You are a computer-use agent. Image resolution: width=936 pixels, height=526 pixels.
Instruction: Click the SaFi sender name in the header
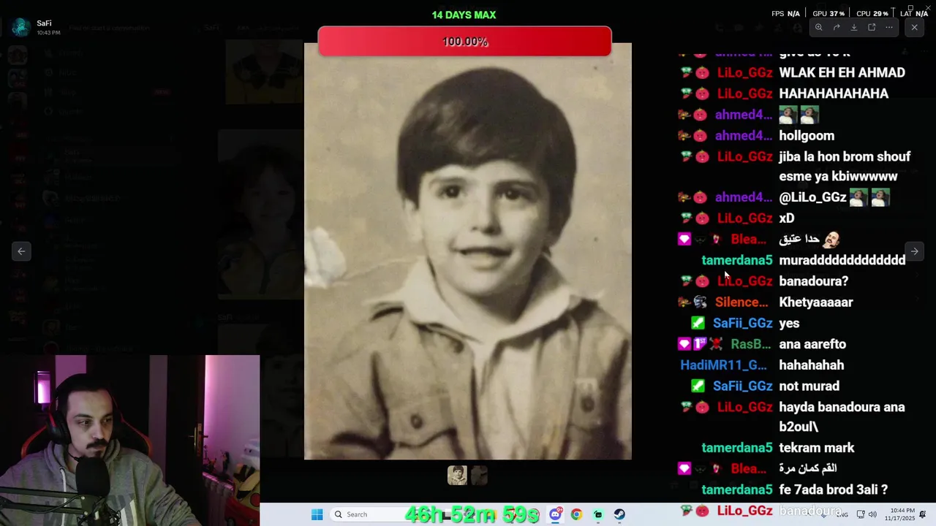click(x=44, y=23)
